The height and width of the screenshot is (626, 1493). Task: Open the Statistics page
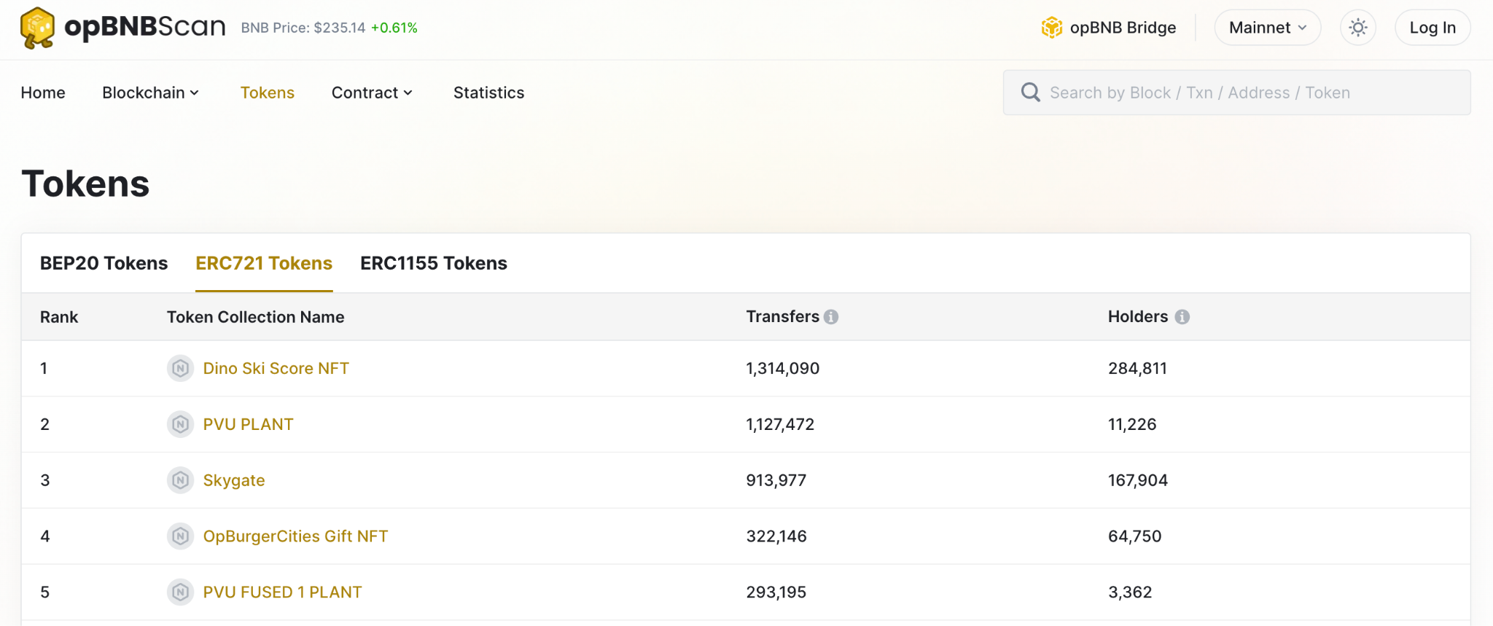pyautogui.click(x=488, y=93)
